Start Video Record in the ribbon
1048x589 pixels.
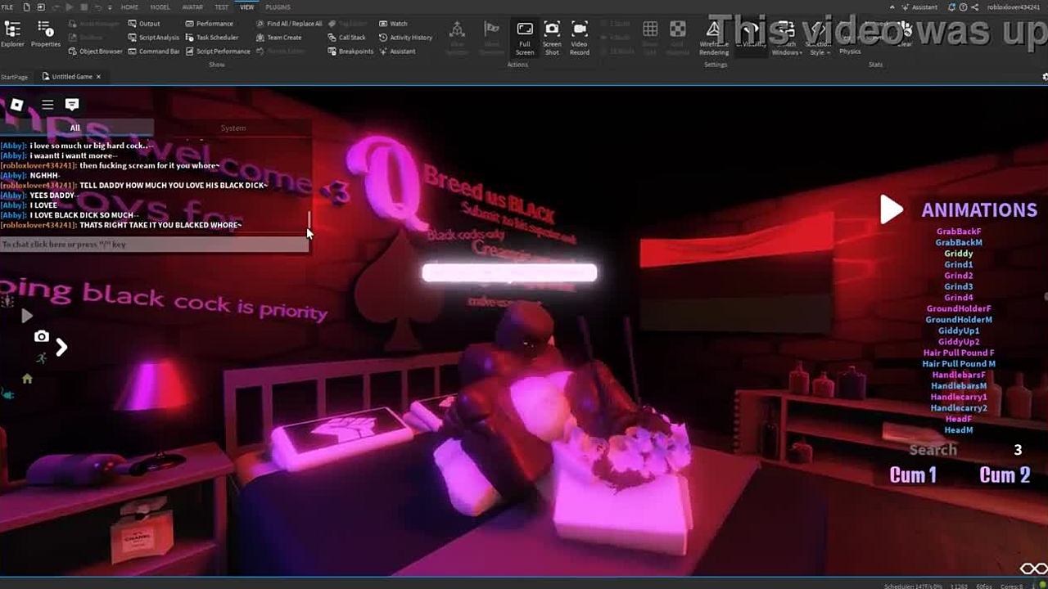point(579,37)
